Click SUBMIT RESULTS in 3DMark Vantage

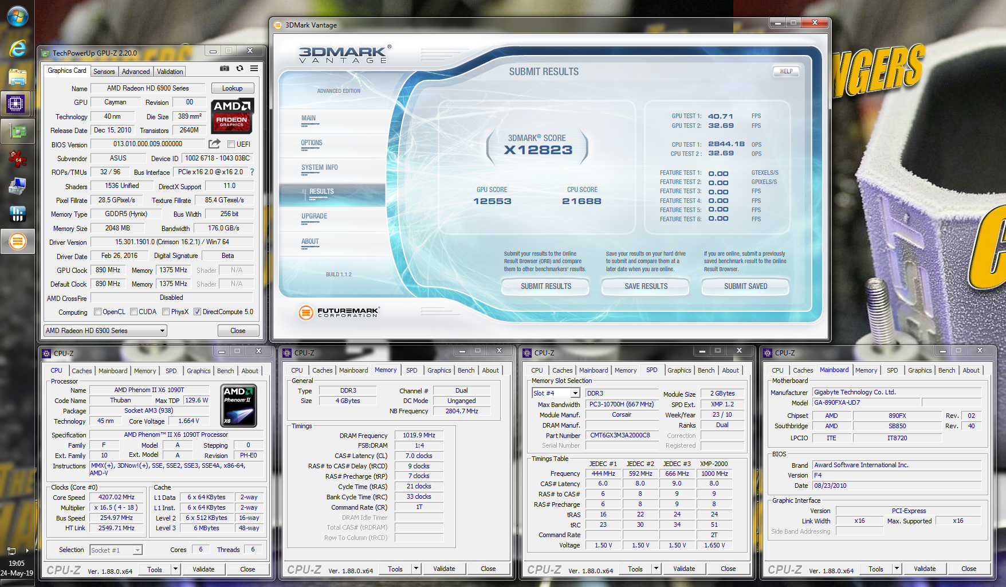point(546,286)
